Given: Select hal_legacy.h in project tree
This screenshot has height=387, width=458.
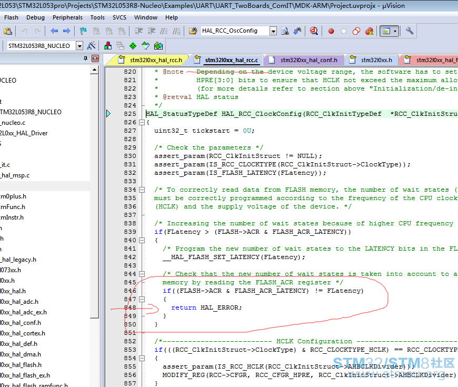Looking at the screenshot, I should [x=19, y=260].
